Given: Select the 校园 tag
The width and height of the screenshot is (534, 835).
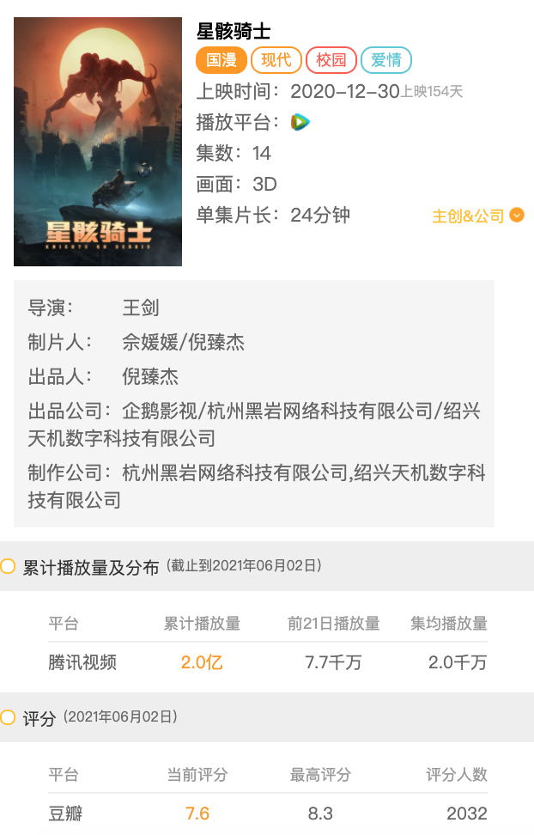Looking at the screenshot, I should click(x=331, y=60).
